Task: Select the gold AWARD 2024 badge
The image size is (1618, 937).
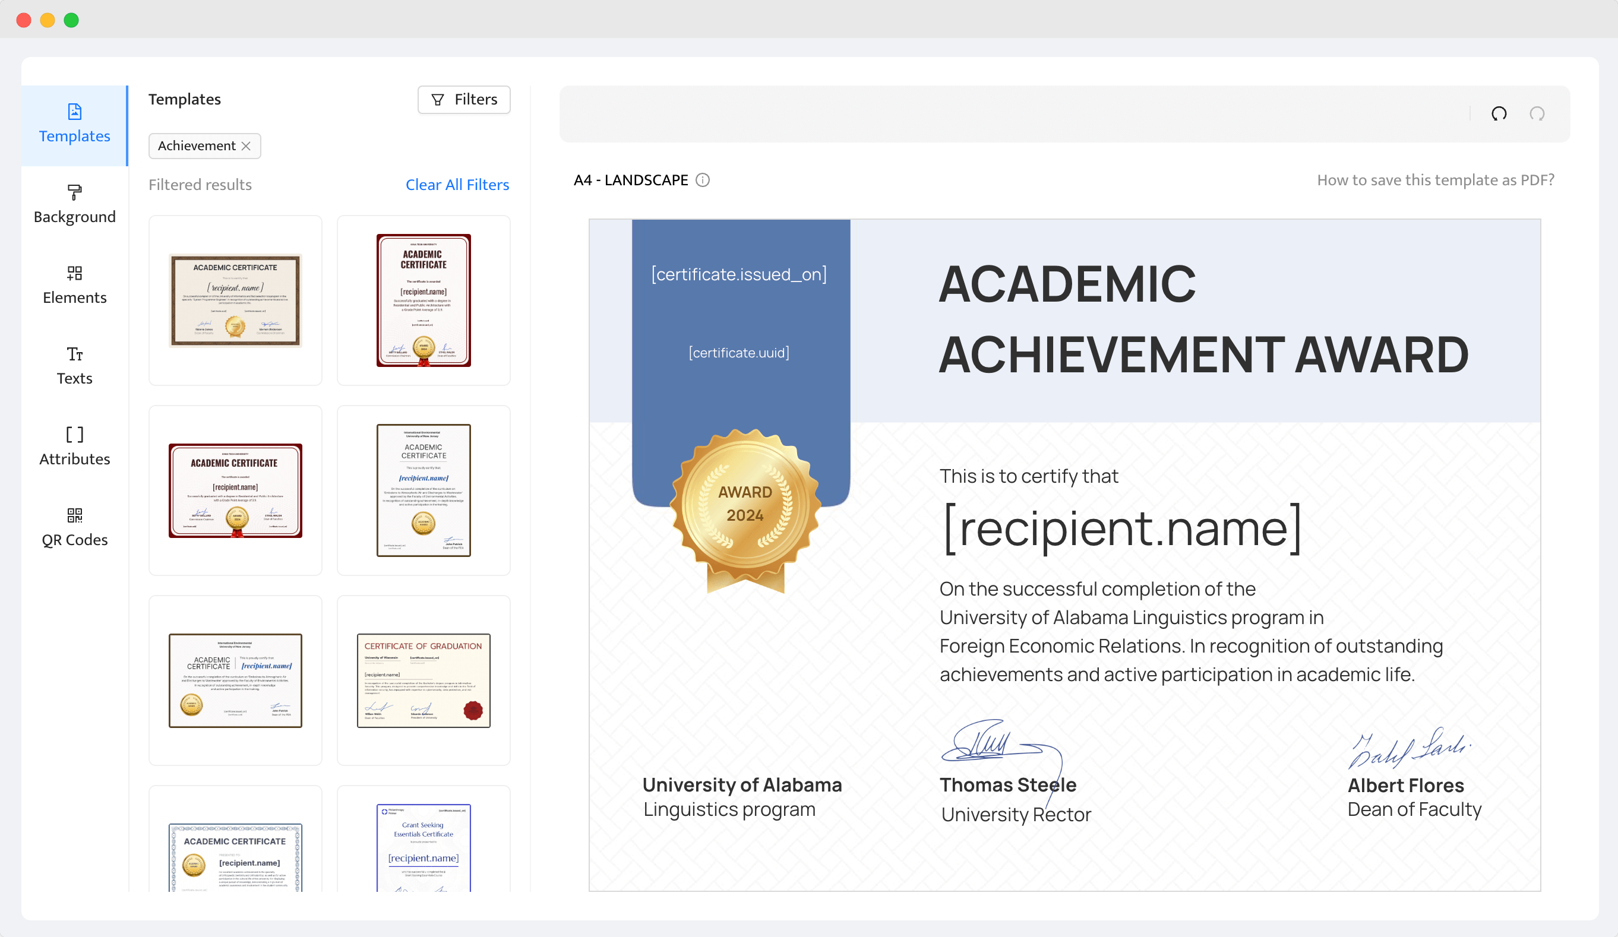Action: click(x=745, y=510)
